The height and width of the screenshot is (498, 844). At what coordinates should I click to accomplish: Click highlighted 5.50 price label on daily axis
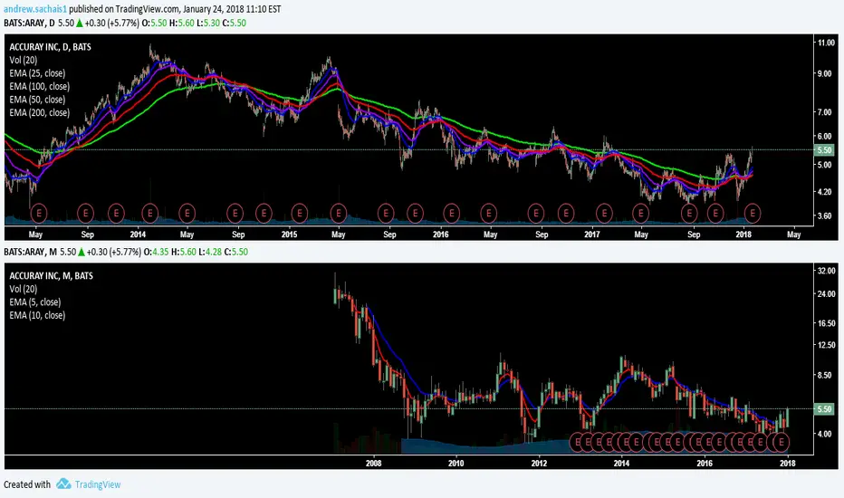point(825,150)
